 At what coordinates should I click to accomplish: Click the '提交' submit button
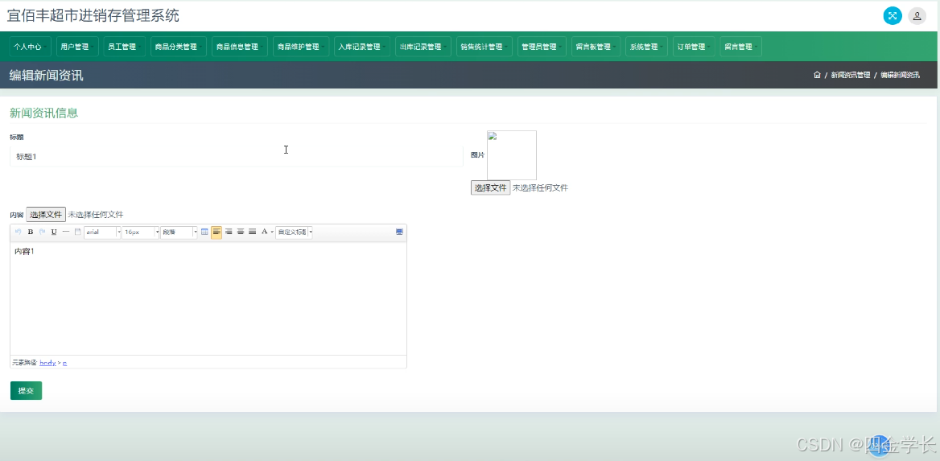(26, 390)
